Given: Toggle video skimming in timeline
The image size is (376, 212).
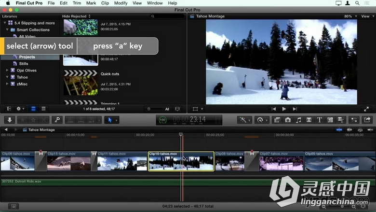Looking at the screenshot, I should [x=339, y=129].
